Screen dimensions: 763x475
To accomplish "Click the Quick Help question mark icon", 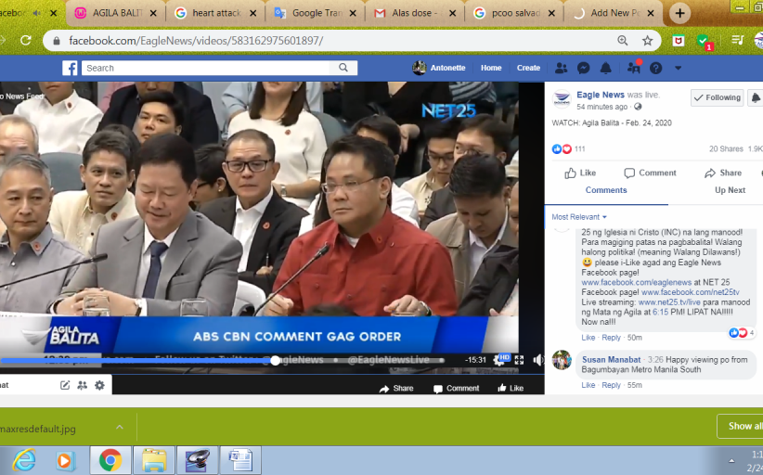I will [655, 68].
